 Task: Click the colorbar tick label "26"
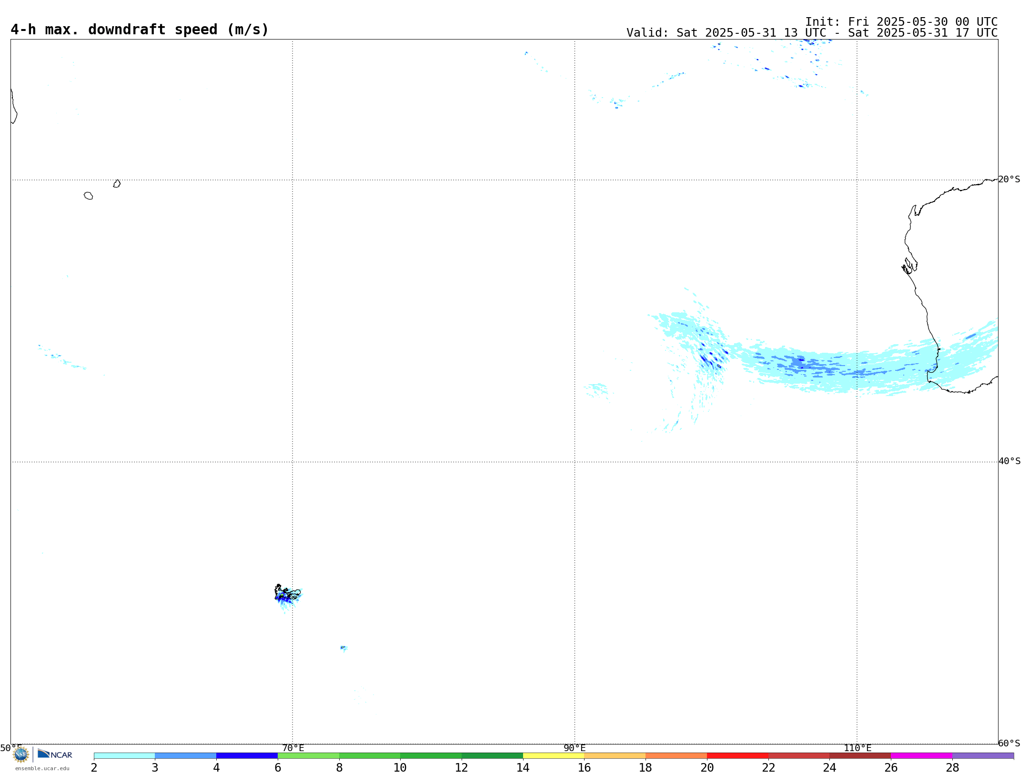click(x=891, y=767)
